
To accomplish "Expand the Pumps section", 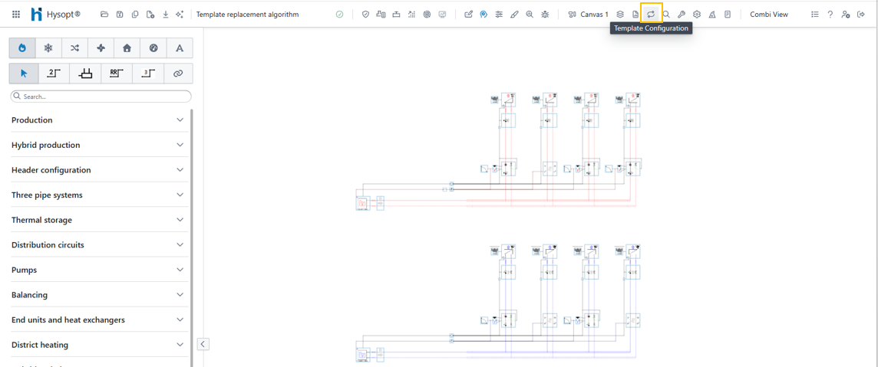I will (97, 270).
